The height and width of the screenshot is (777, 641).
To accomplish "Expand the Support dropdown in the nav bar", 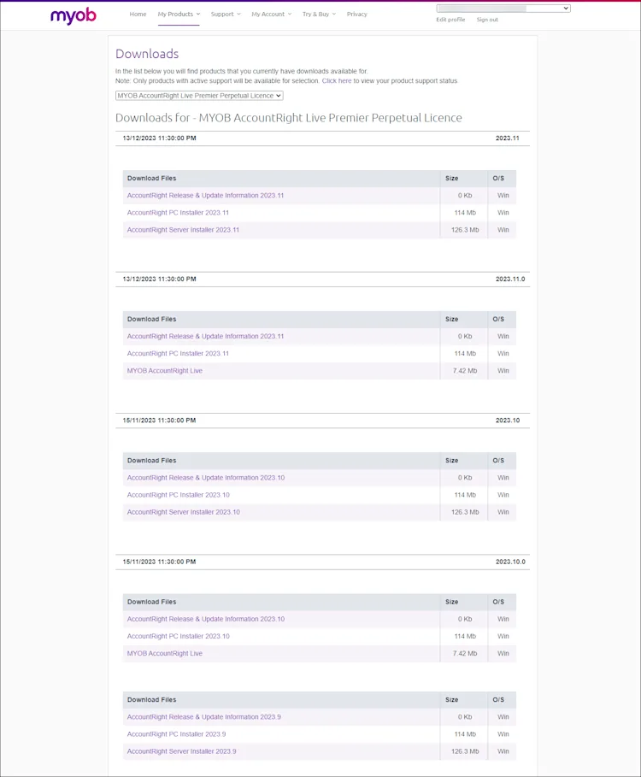I will coord(224,14).
